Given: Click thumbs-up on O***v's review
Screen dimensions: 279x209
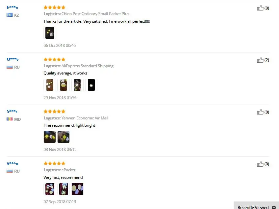Looking at the screenshot, I should (260, 60).
